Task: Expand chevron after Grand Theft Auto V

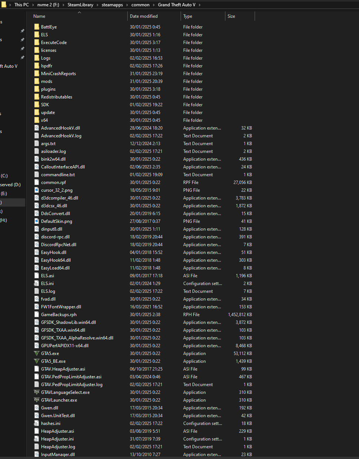Action: (x=199, y=5)
